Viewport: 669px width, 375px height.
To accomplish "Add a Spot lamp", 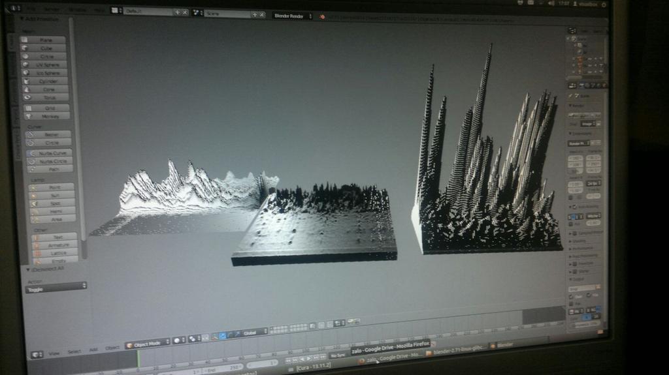I will [x=52, y=203].
